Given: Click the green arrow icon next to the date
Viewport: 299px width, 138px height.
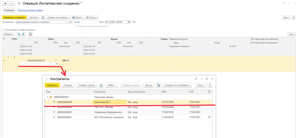Looking at the screenshot, I should click(134, 22).
